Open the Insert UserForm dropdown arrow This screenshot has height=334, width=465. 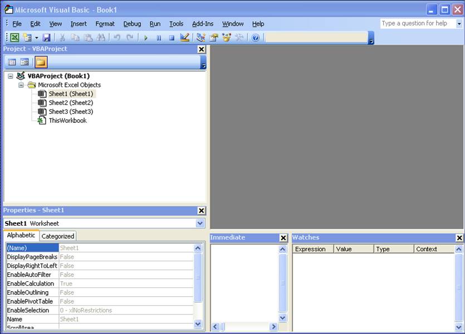pyautogui.click(x=37, y=38)
